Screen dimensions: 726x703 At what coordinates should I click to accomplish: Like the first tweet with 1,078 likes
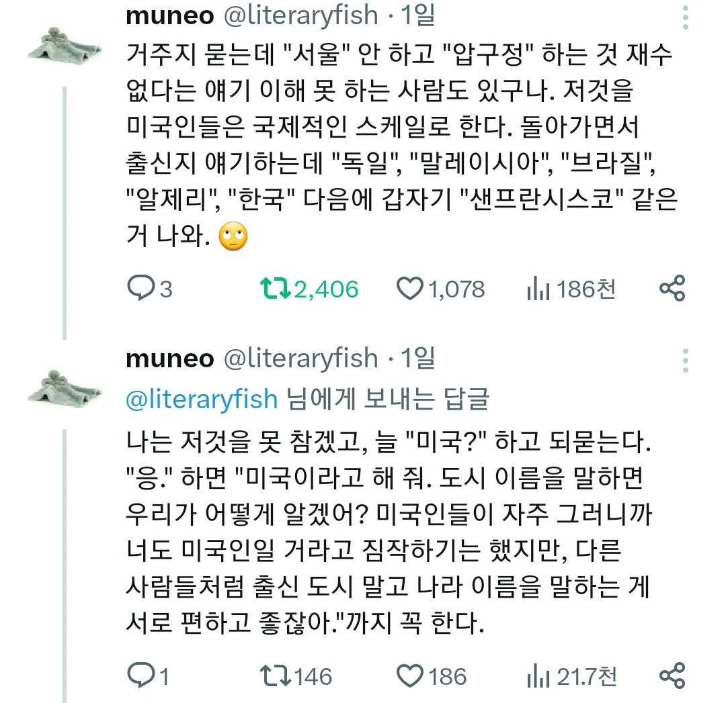click(408, 289)
